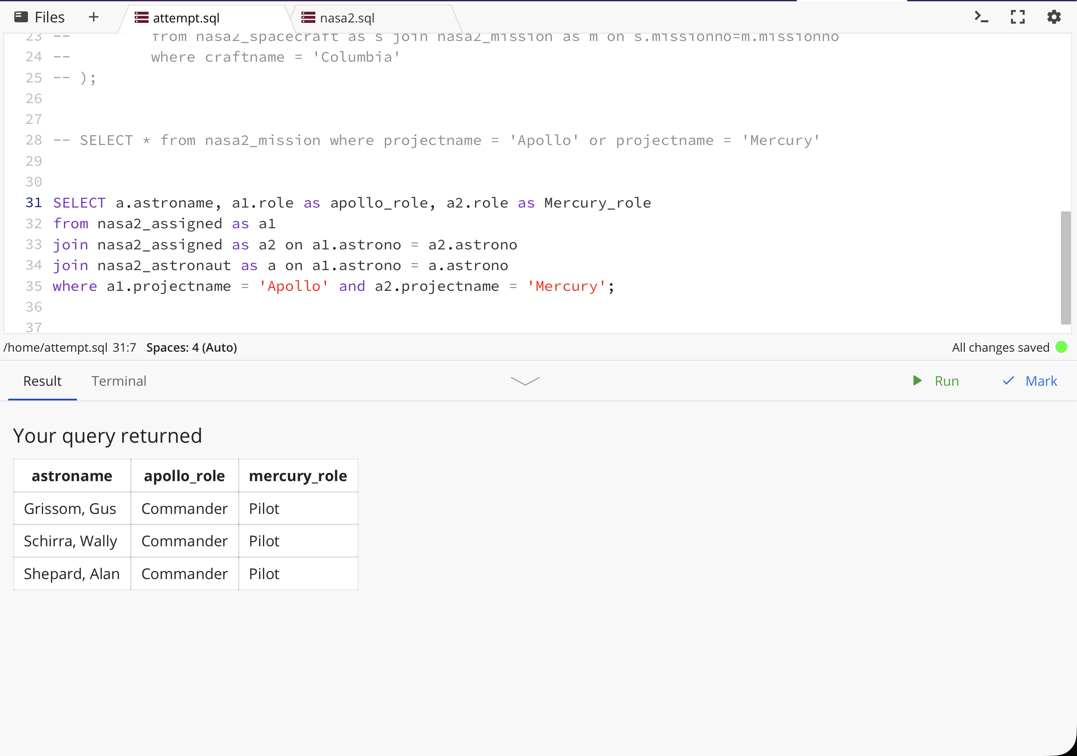Place cursor on 'Apollo' string in line 35
1077x756 pixels.
coord(294,287)
